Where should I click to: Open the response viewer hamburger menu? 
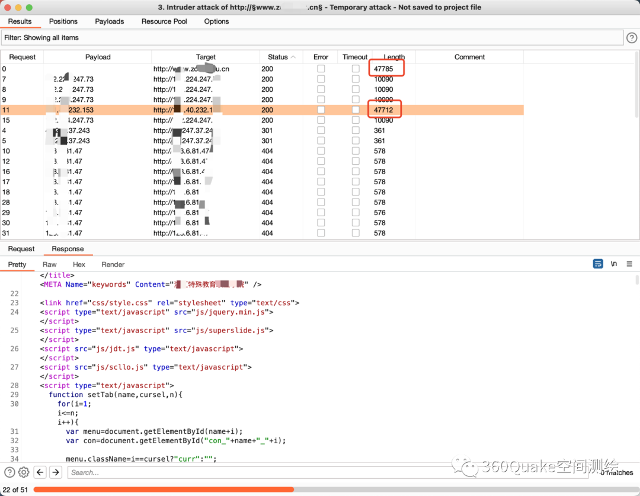click(x=629, y=264)
